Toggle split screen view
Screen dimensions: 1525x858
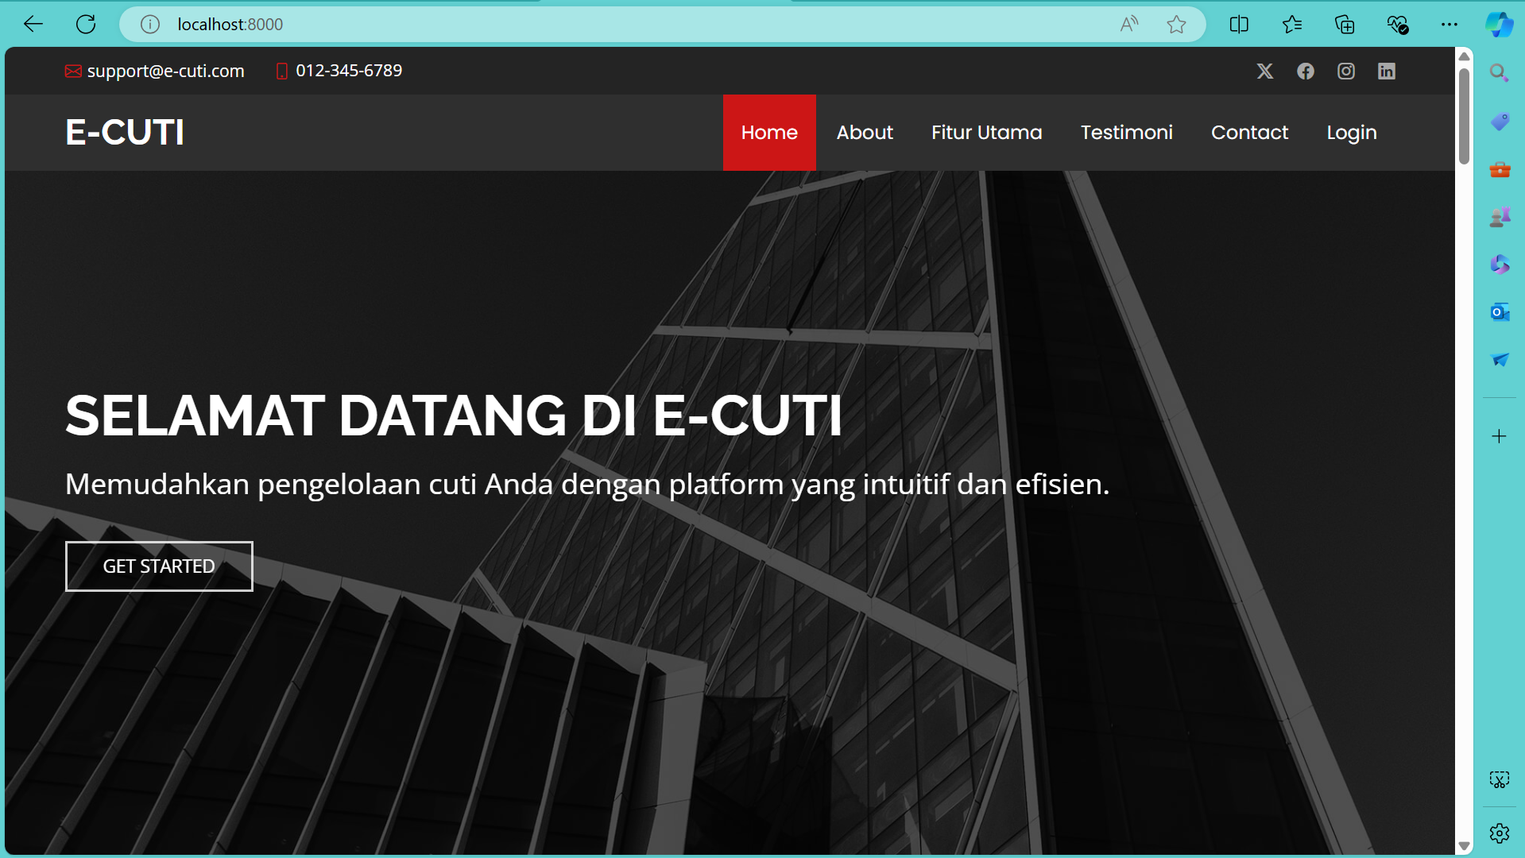(1238, 24)
